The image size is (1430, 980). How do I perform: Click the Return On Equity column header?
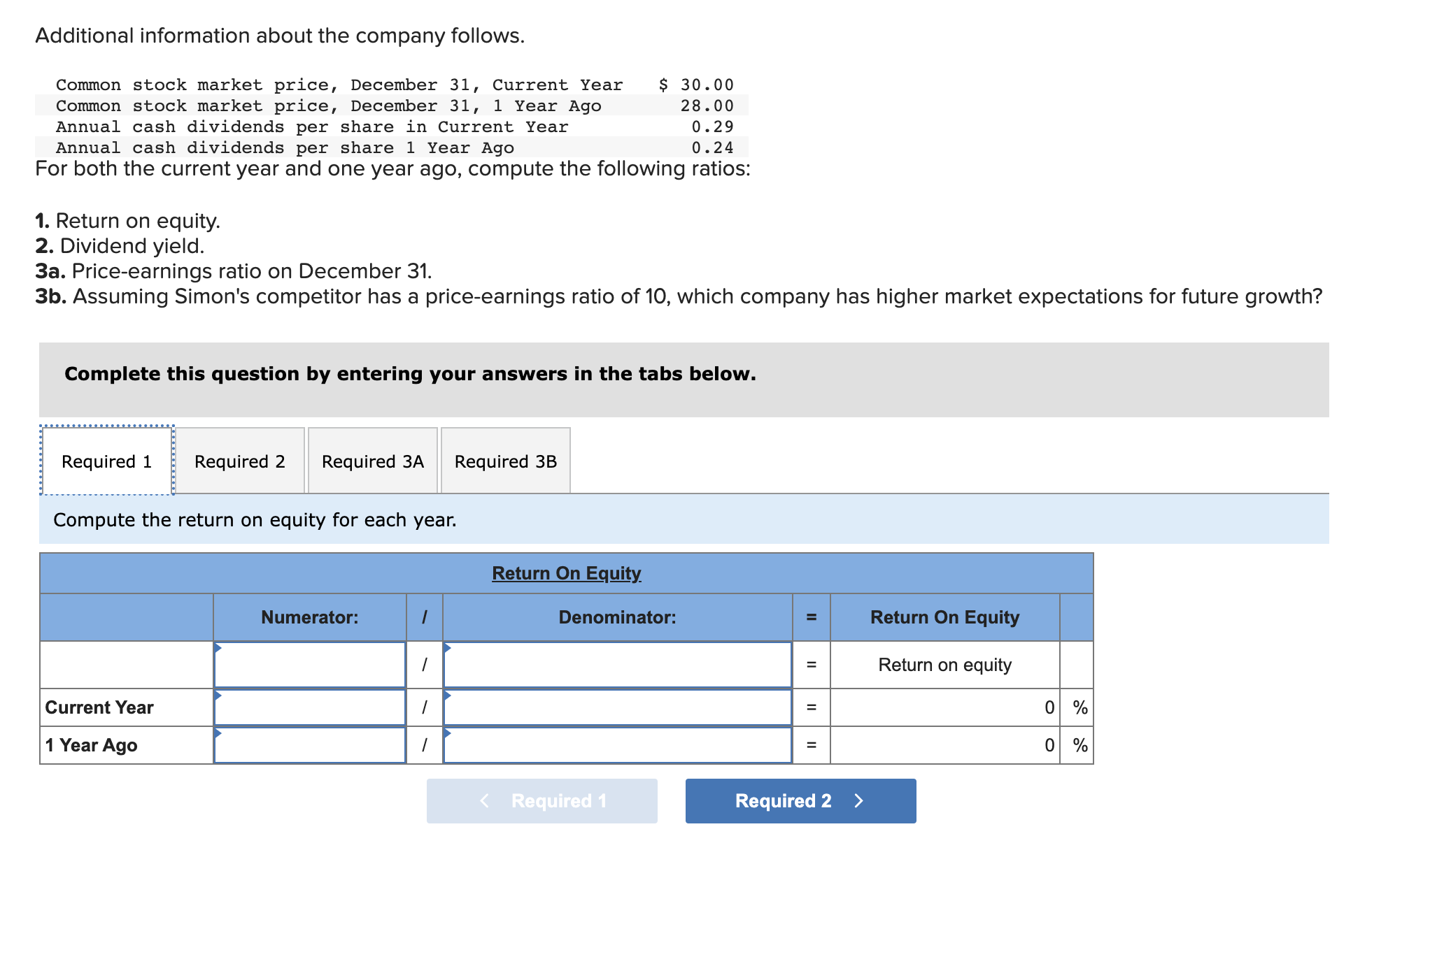tap(944, 617)
